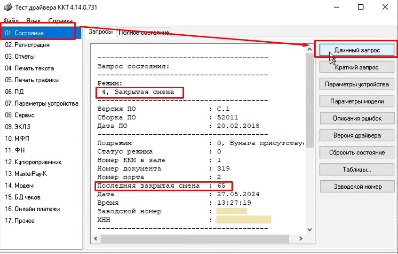Open 04. Печать текста section

(41, 68)
